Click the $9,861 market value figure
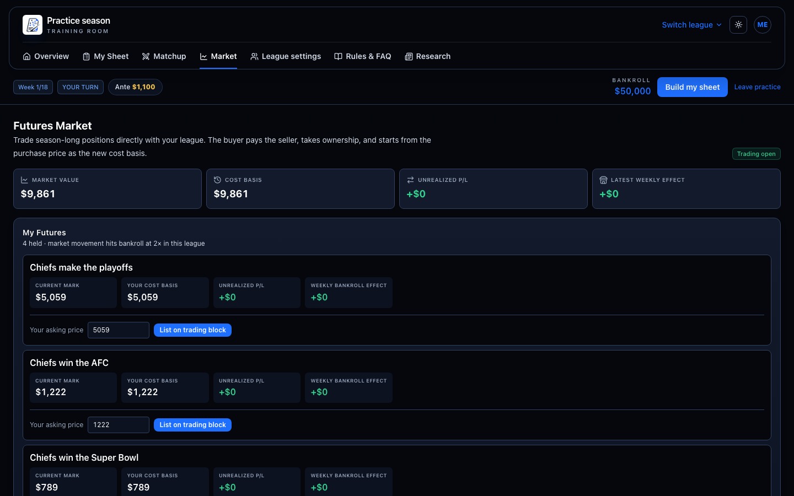 tap(38, 194)
